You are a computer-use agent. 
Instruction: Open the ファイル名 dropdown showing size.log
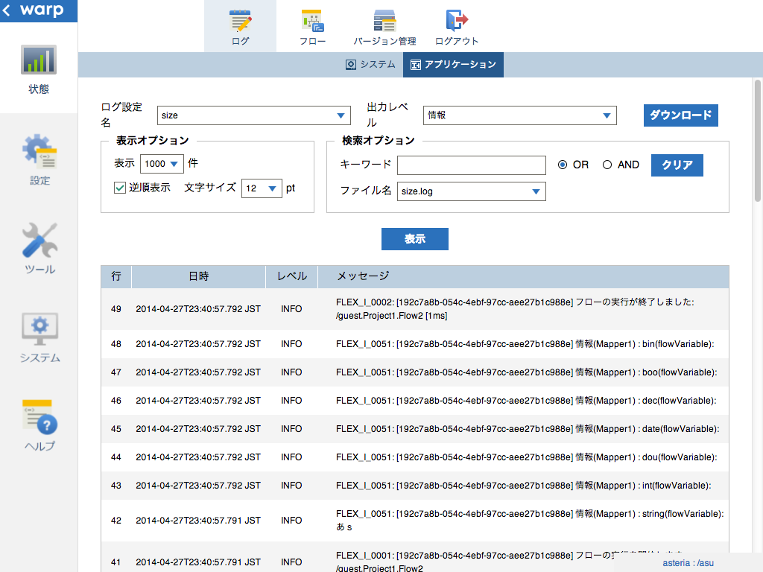click(471, 191)
